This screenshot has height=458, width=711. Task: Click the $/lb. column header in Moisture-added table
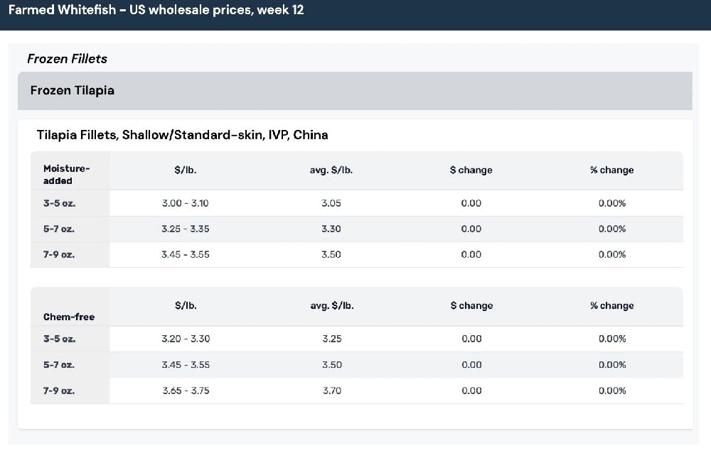pos(186,170)
